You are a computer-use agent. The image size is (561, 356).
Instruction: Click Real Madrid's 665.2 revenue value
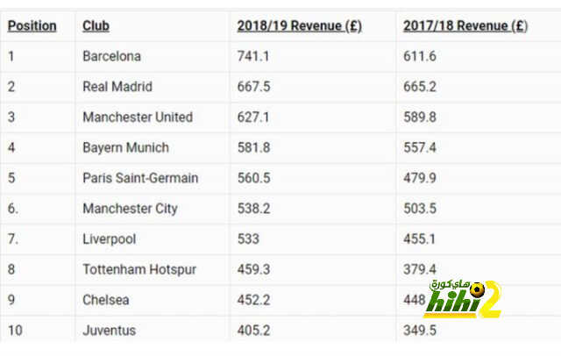coord(420,87)
